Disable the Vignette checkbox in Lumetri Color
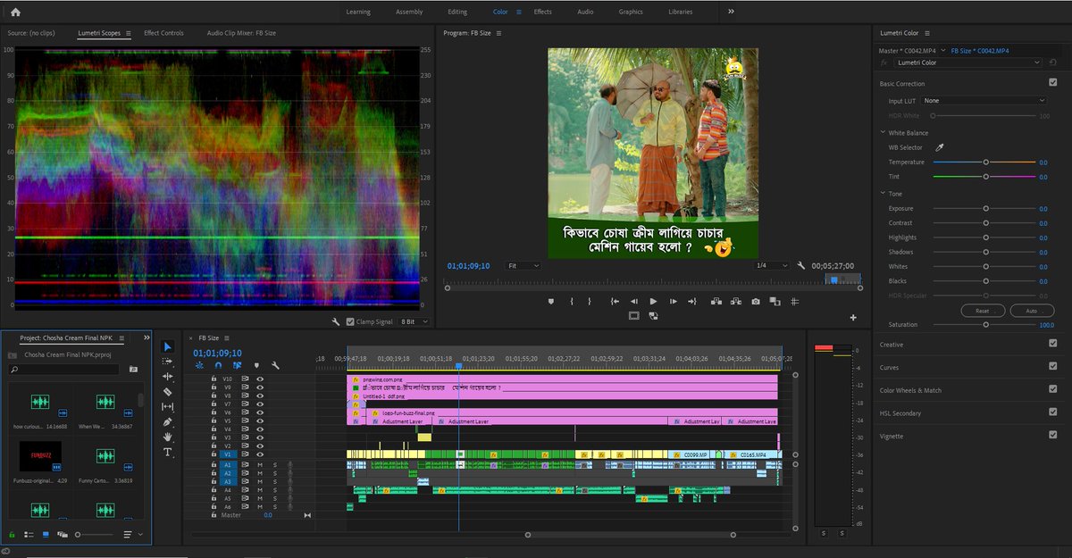The height and width of the screenshot is (558, 1072). 1052,435
